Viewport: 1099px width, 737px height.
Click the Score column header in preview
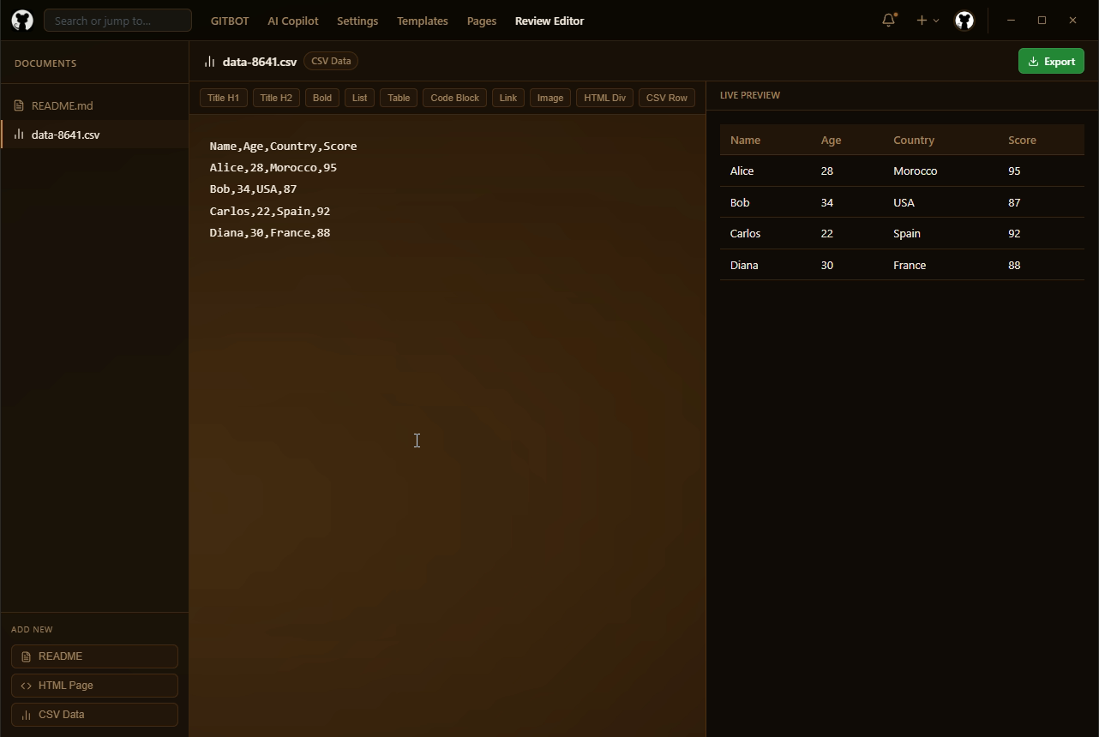(1022, 140)
